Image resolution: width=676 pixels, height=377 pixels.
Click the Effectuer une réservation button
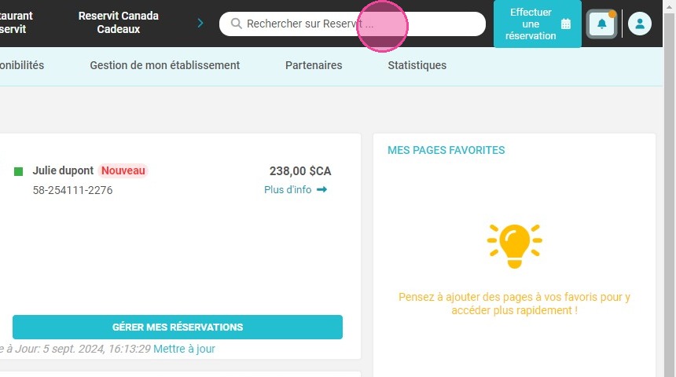click(537, 24)
